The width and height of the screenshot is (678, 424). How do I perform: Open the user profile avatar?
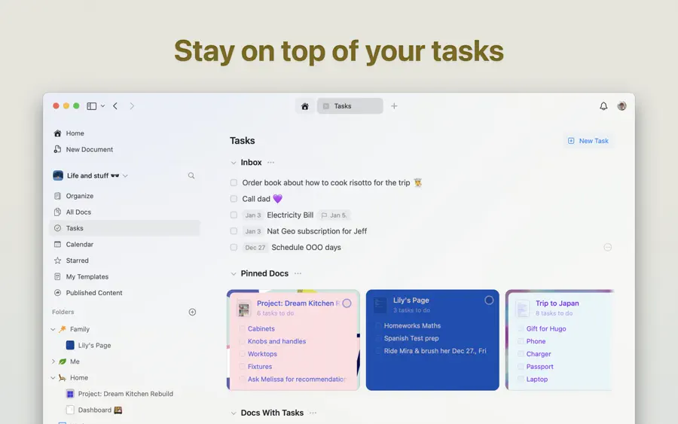(621, 106)
